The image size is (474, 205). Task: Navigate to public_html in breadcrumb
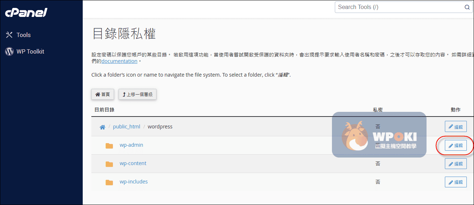(127, 127)
